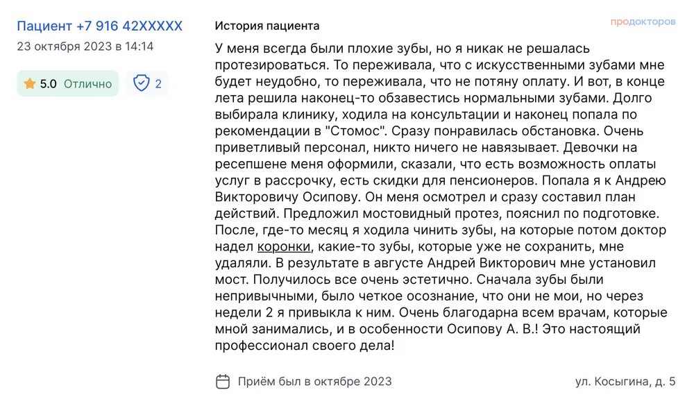Open the patient +7 916 42XXXXX profile link
This screenshot has width=694, height=406.
99,26
